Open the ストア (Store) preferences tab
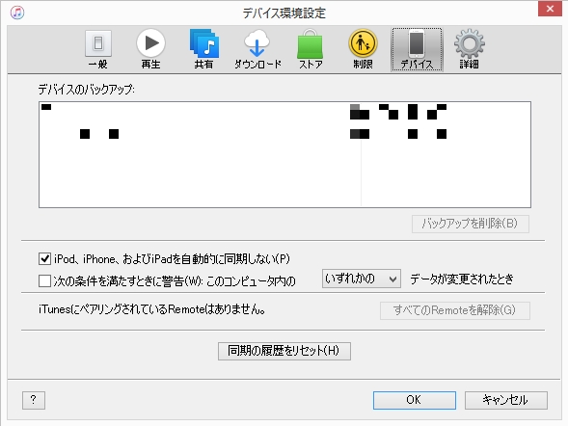 point(311,49)
